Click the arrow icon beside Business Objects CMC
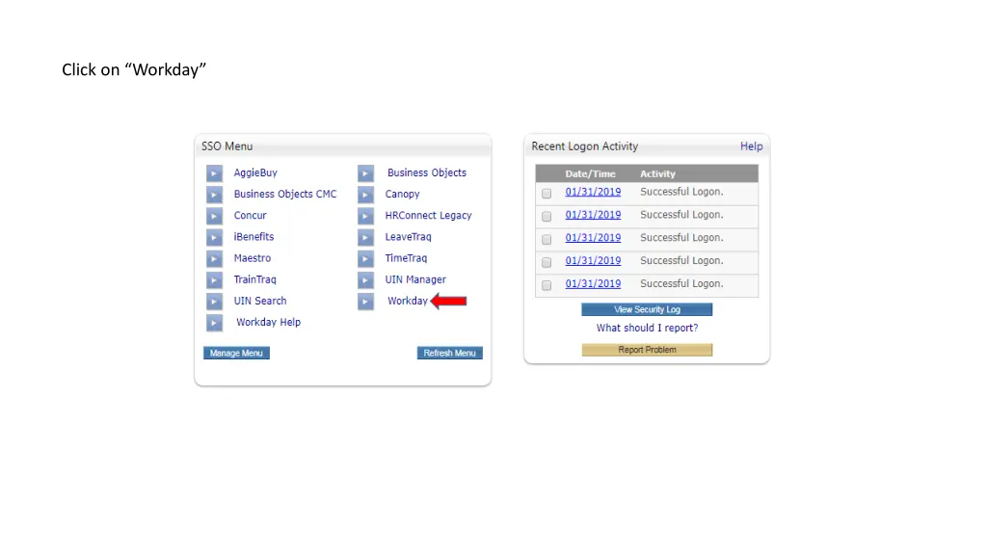Viewport: 987px width, 555px height. 214,195
